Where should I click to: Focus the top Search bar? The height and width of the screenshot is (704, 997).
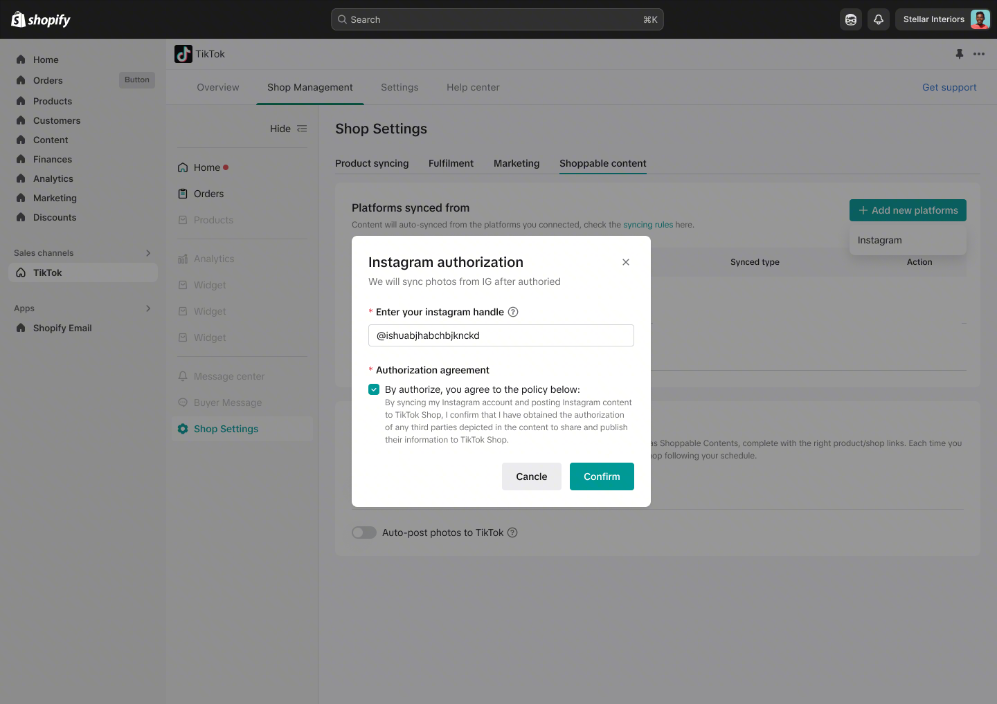(497, 19)
